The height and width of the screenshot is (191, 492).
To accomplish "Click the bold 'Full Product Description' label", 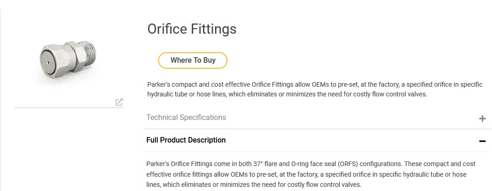I will pos(186,140).
